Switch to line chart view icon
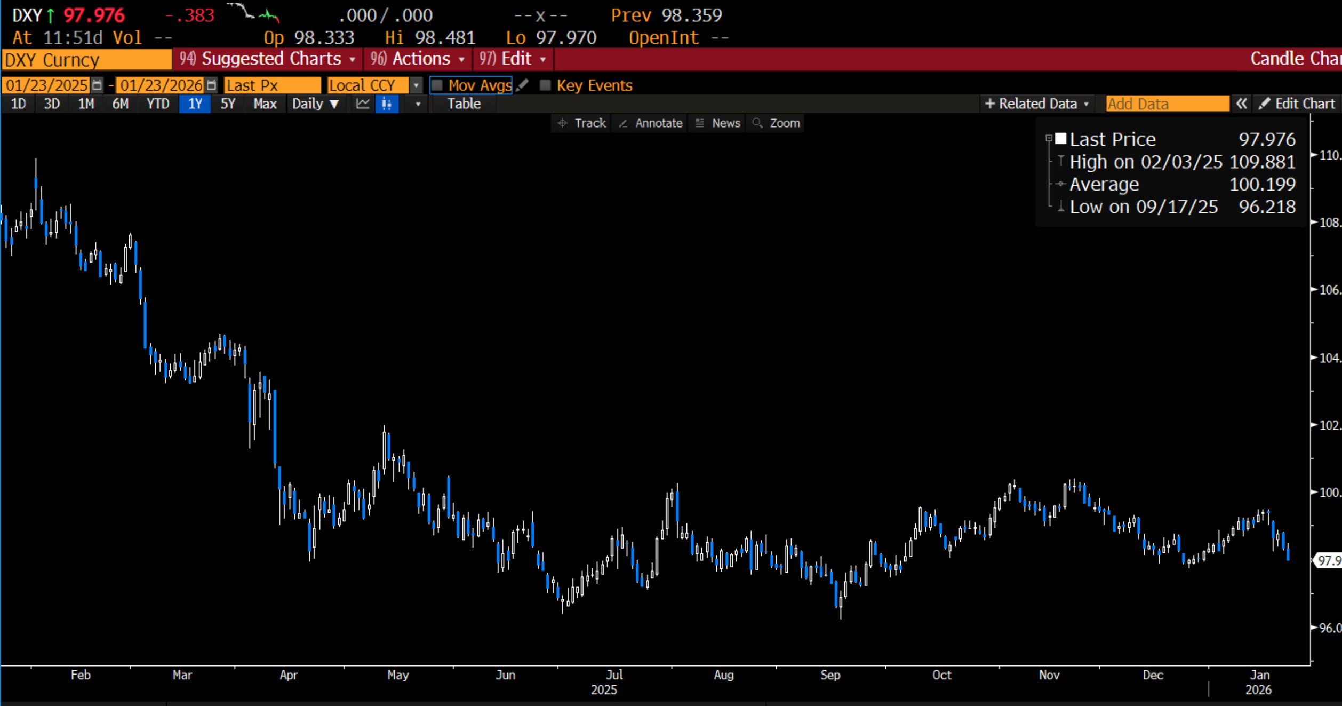Image resolution: width=1342 pixels, height=706 pixels. (x=363, y=104)
